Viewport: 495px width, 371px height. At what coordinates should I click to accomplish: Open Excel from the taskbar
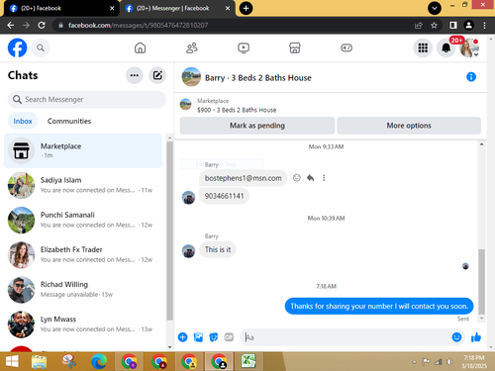tap(248, 361)
